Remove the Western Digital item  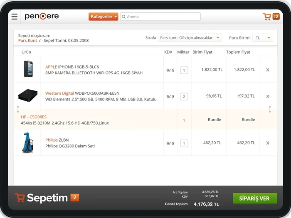coord(268,96)
